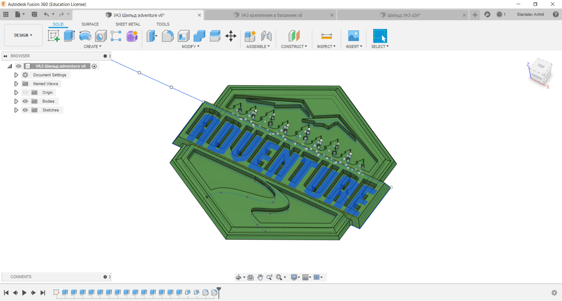Expand the Named Views folder

pyautogui.click(x=16, y=84)
